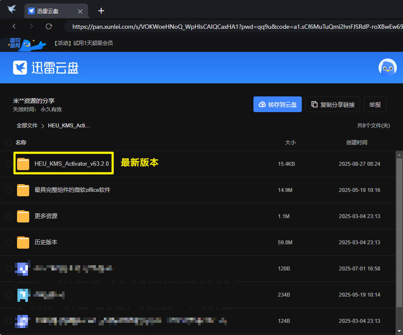Open HEU_KMS_Activator_v63.2.0 folder name
Screen dimensions: 403x335
72,164
